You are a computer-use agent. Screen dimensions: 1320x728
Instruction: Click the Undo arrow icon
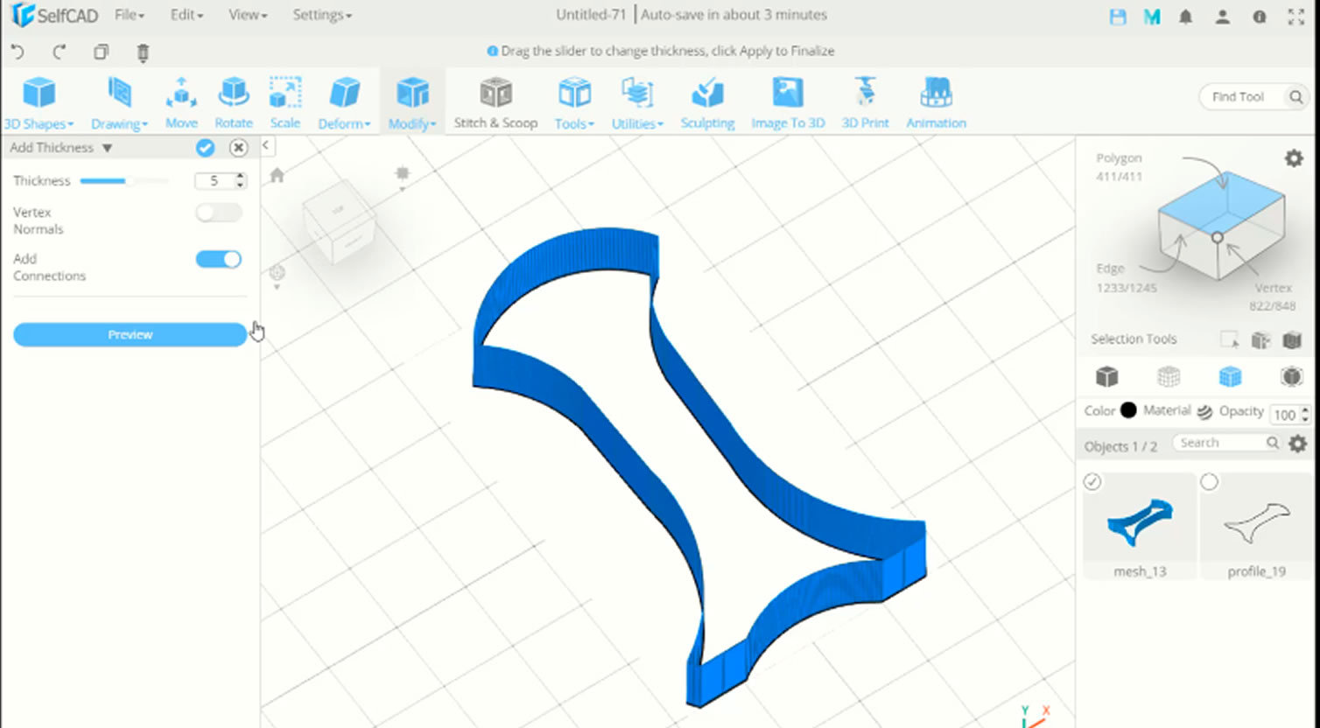pyautogui.click(x=18, y=52)
